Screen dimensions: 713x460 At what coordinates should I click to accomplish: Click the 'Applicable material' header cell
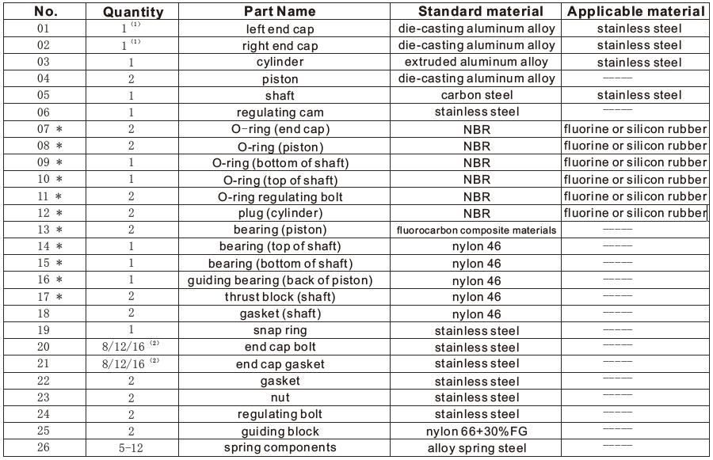tap(635, 11)
